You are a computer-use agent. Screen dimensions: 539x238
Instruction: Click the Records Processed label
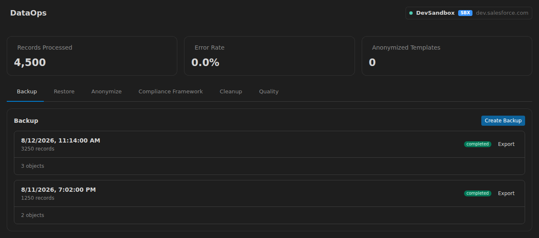pyautogui.click(x=45, y=48)
